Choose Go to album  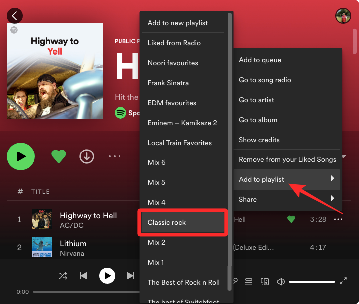286,120
